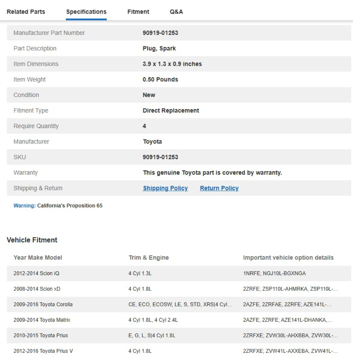The height and width of the screenshot is (361, 353).
Task: Click the 'Warranty' label
Action: [26, 173]
